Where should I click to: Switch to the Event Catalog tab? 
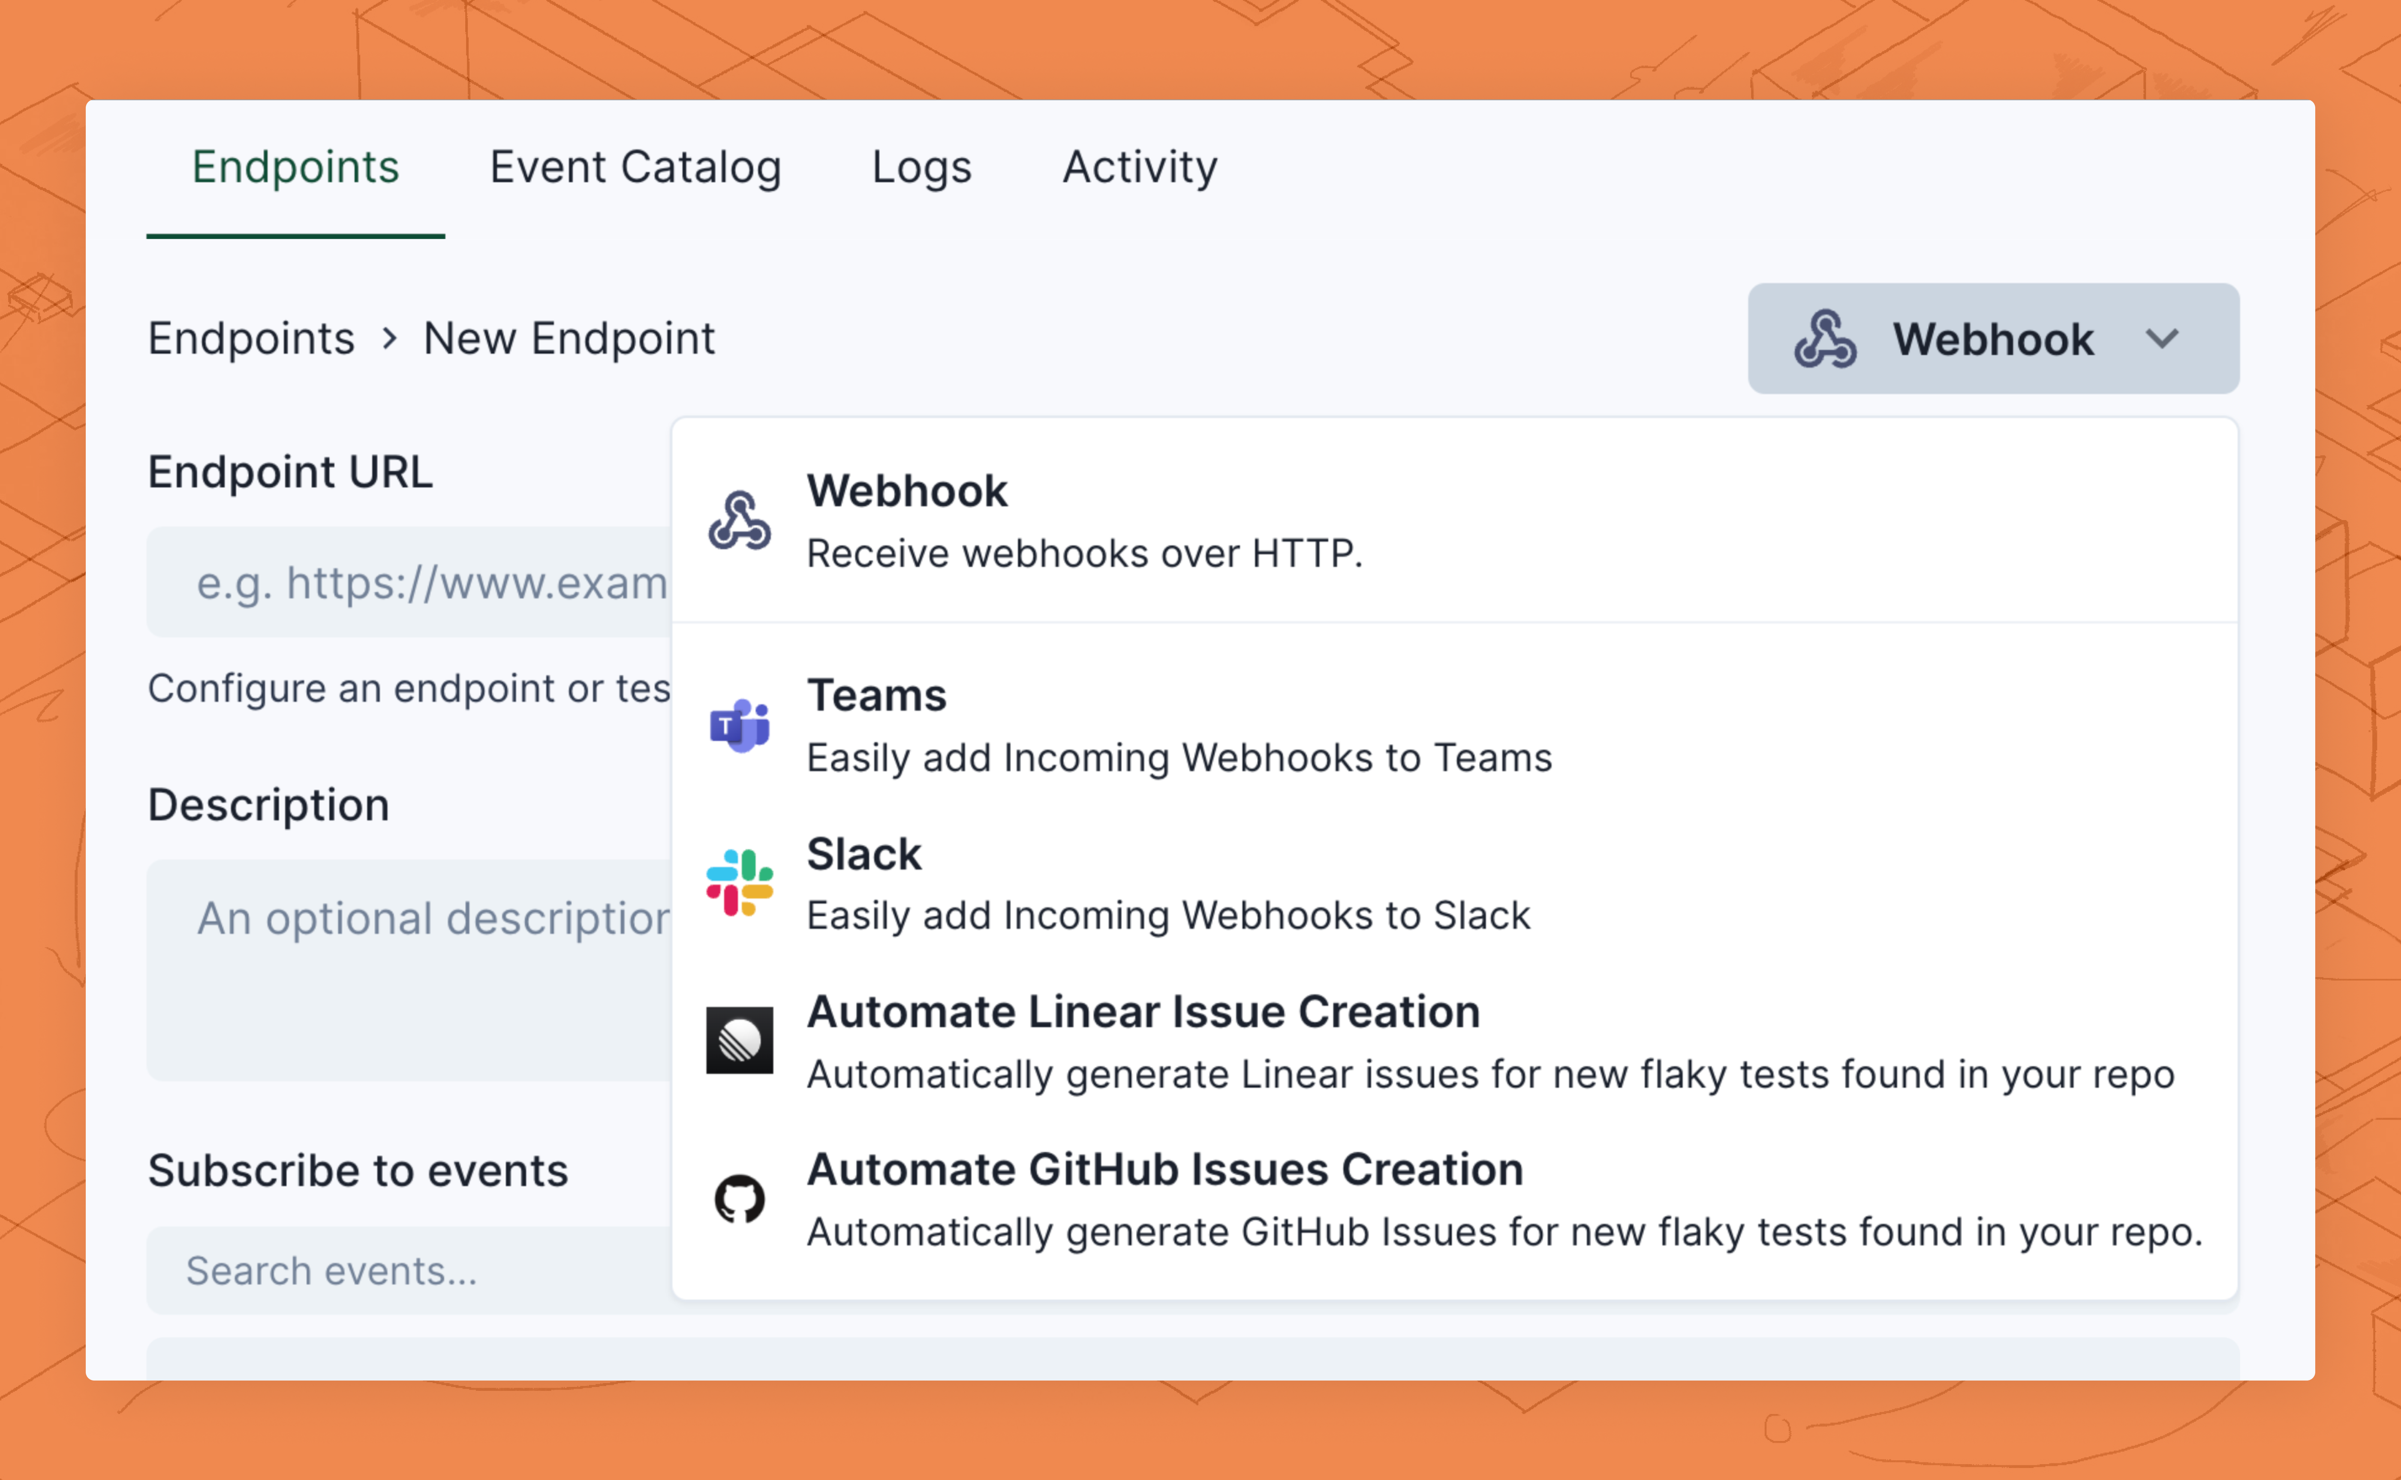635,167
